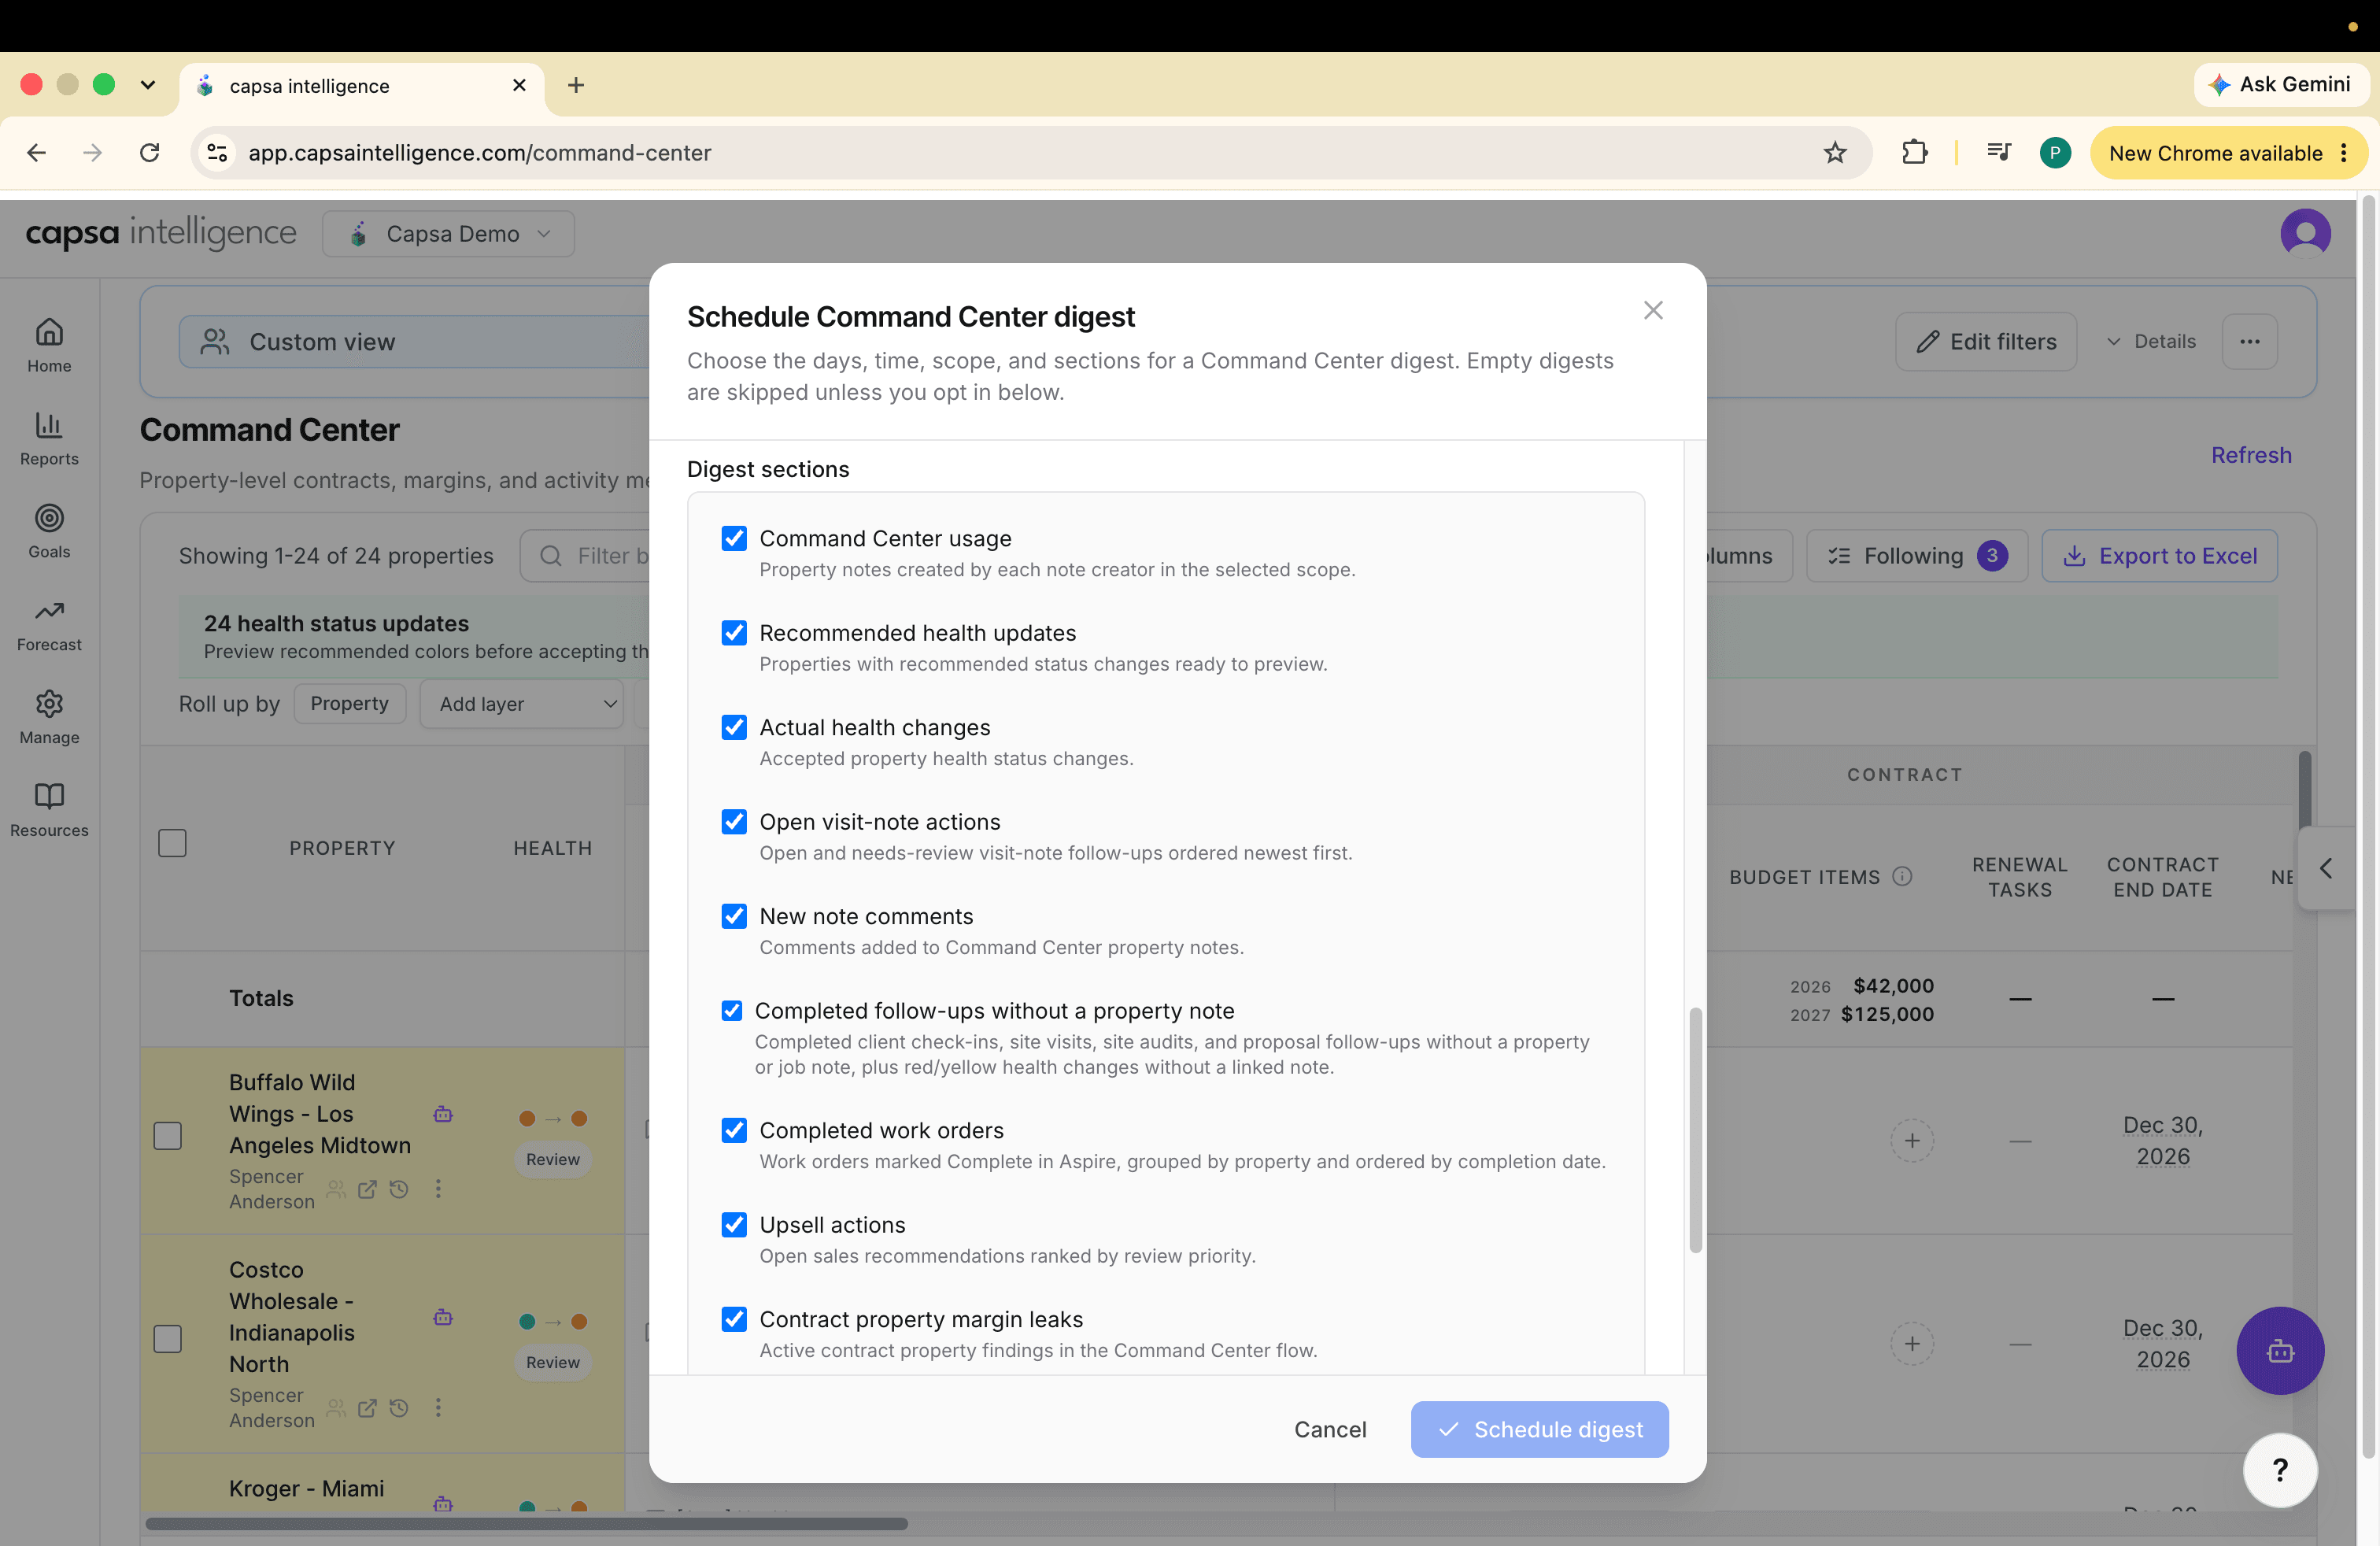This screenshot has height=1546, width=2380.
Task: Click Review badge for Costco Wholesale
Action: click(553, 1362)
